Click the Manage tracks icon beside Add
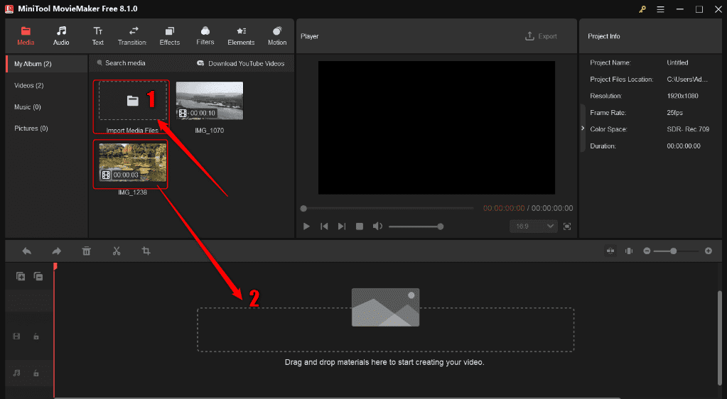The image size is (727, 399). [x=38, y=276]
